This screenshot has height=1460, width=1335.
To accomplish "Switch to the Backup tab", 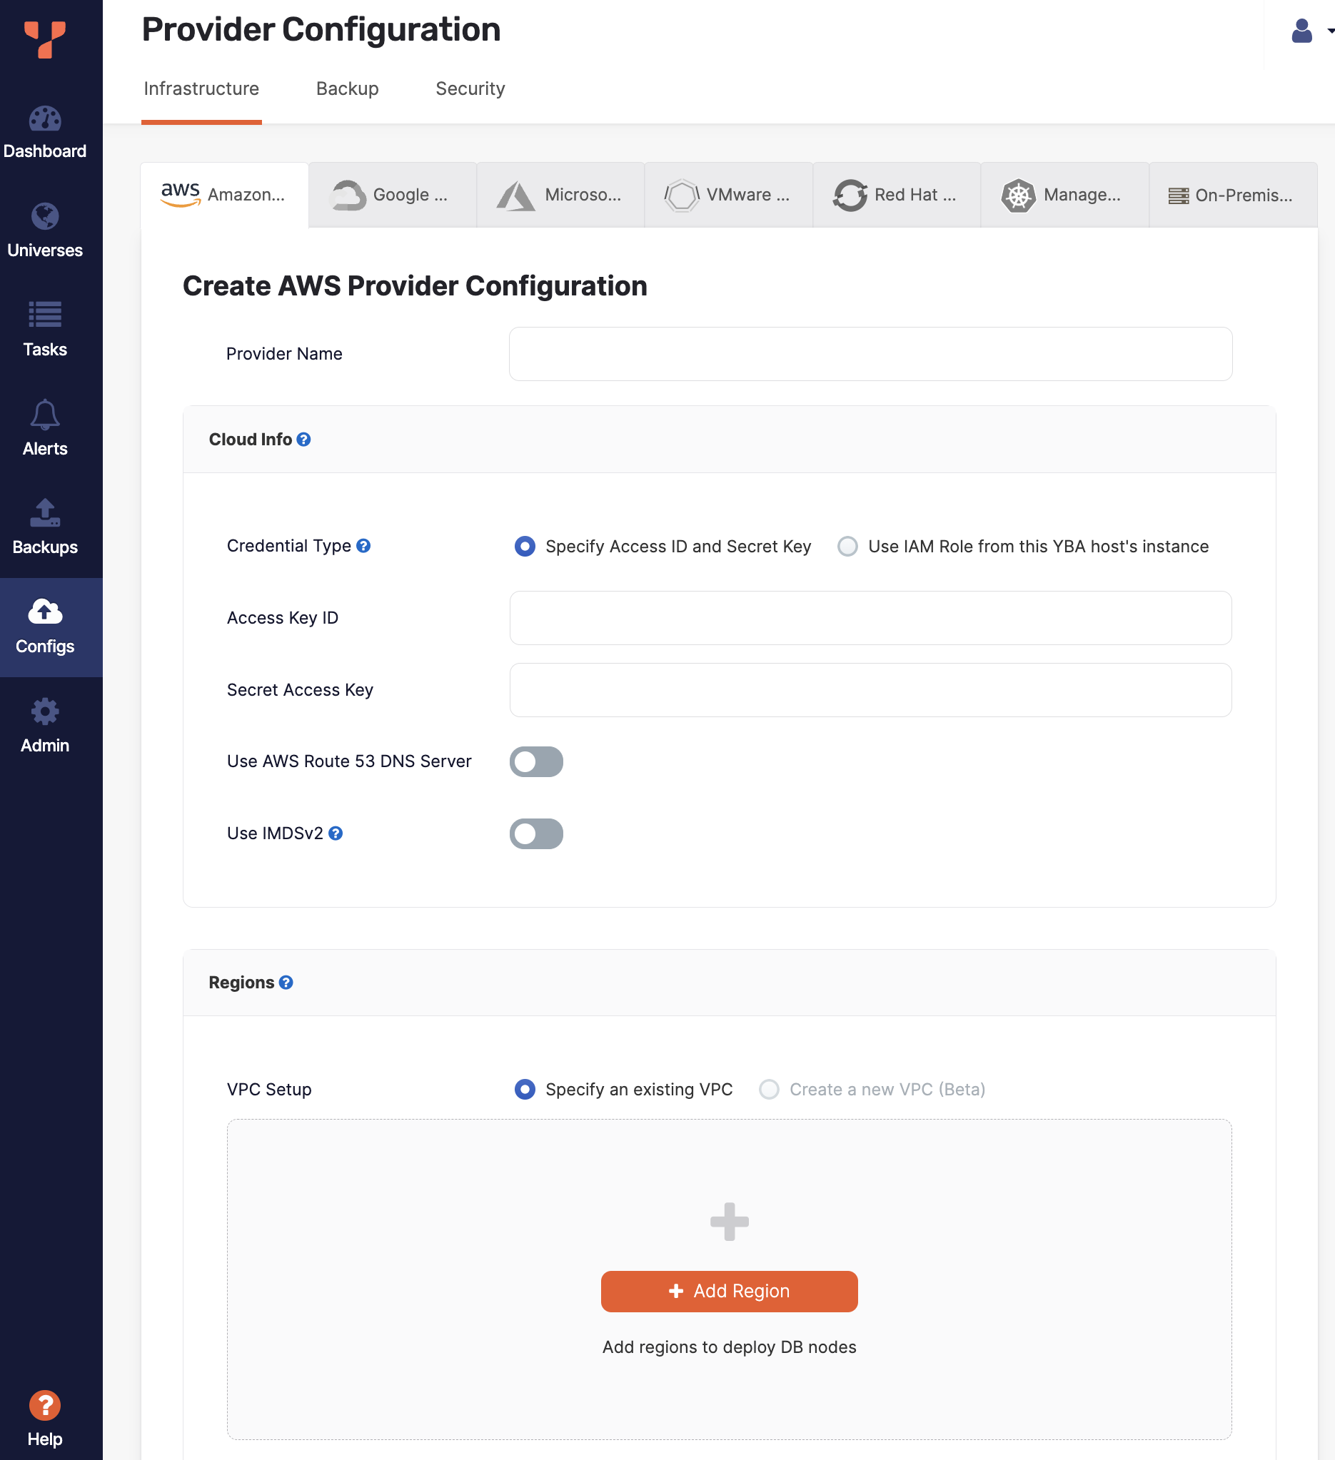I will click(347, 88).
